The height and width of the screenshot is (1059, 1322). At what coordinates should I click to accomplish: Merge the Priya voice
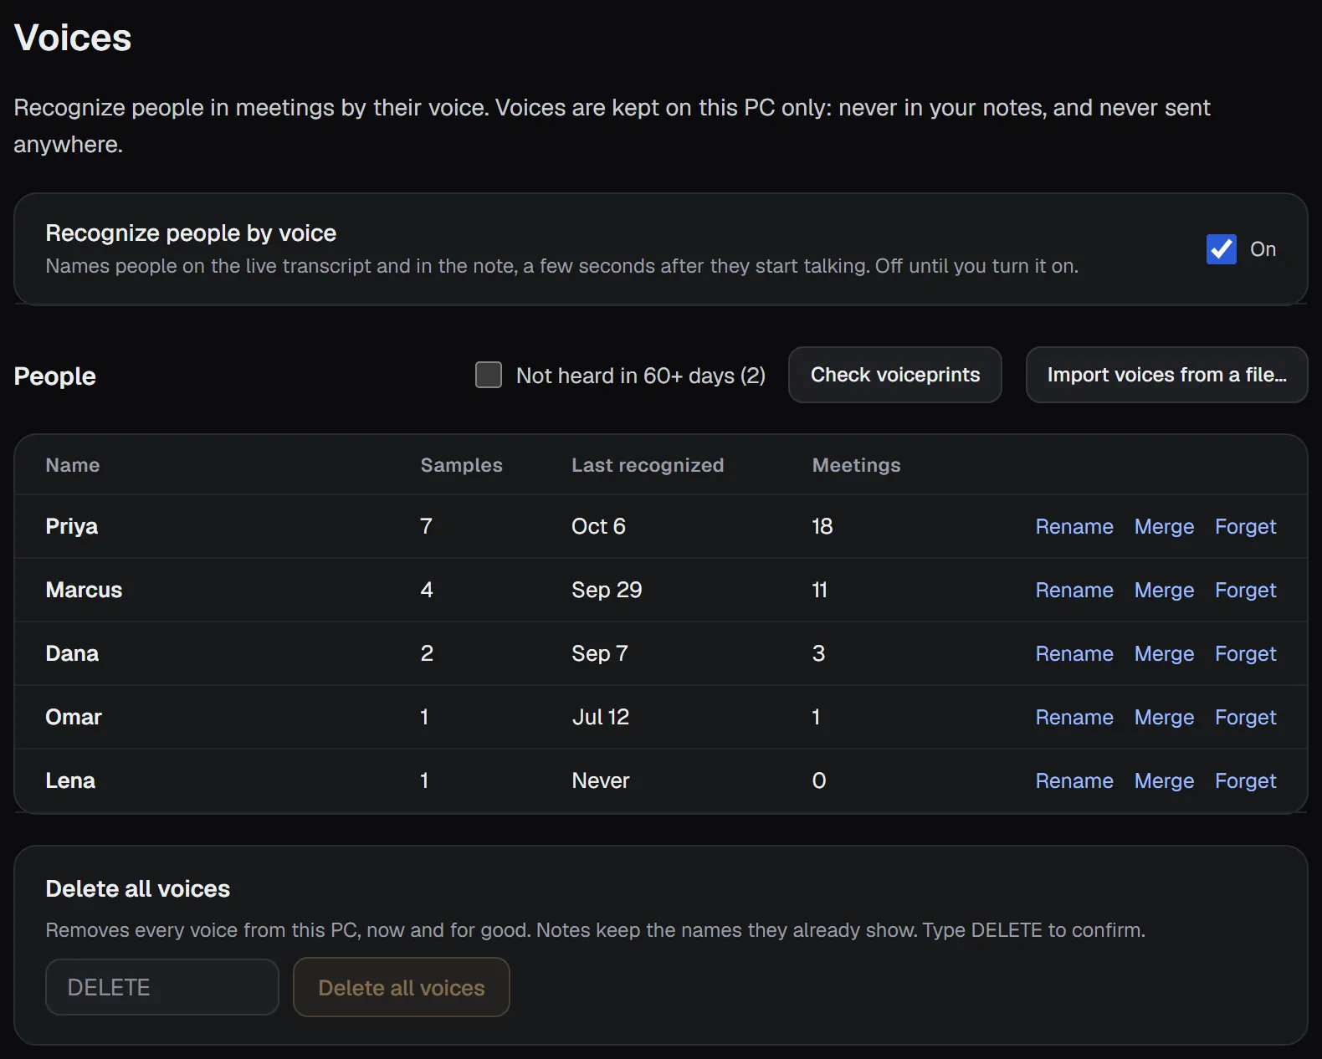click(1164, 526)
